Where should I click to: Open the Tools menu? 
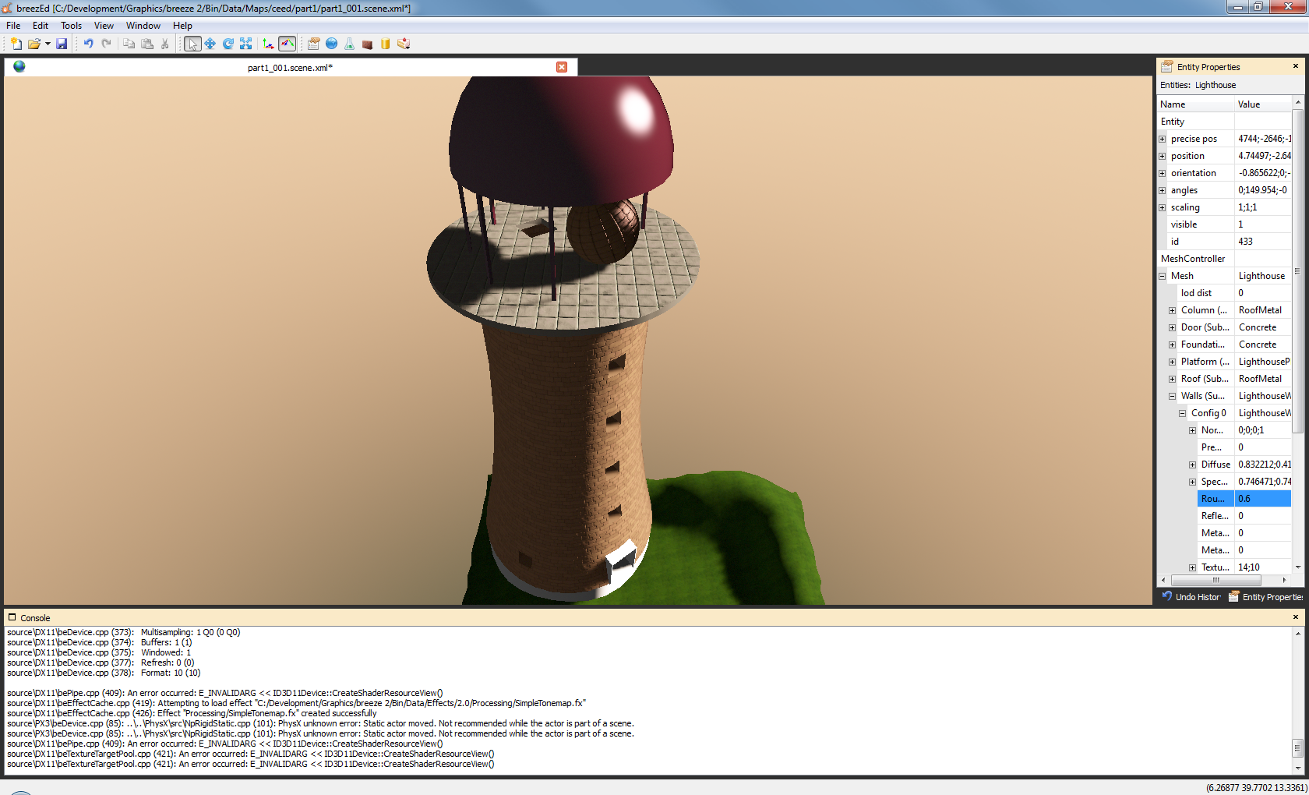pos(71,26)
